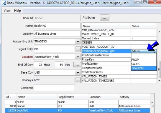Click the End Of Day Hour field

(38, 65)
